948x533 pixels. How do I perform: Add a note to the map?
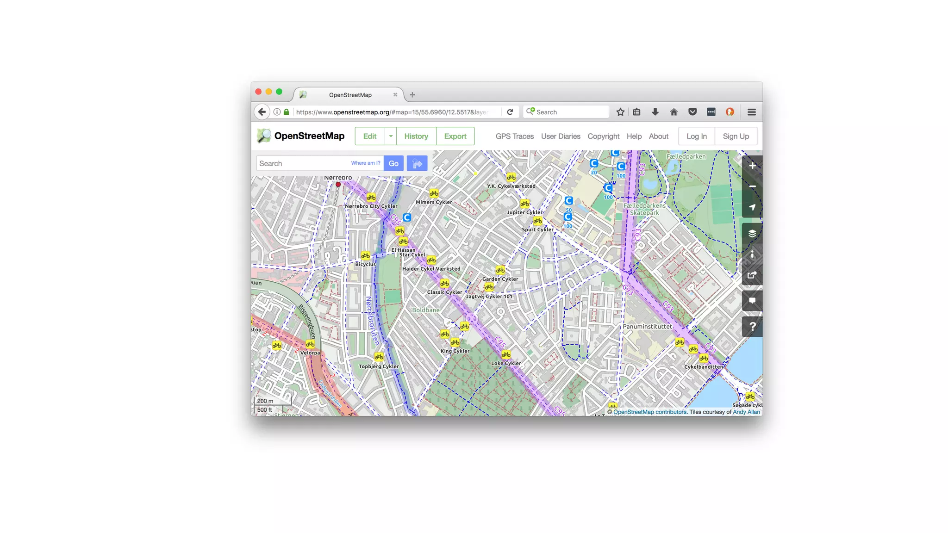tap(752, 301)
